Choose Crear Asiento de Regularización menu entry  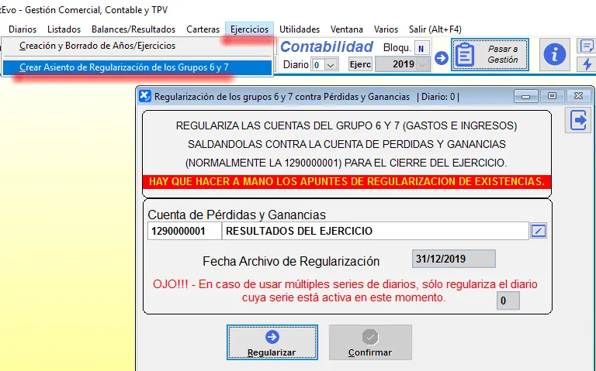(124, 67)
